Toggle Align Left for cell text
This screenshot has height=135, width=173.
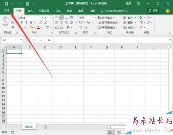(x=57, y=22)
